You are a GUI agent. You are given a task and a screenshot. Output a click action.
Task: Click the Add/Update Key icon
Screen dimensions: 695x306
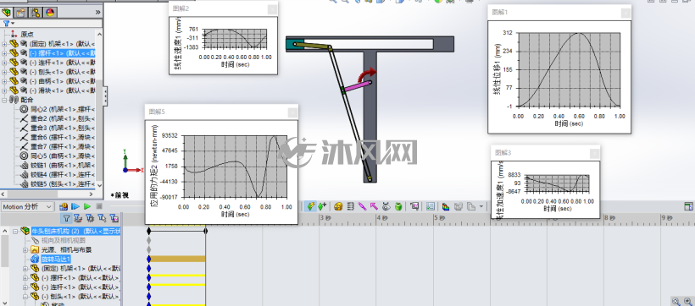click(322, 206)
